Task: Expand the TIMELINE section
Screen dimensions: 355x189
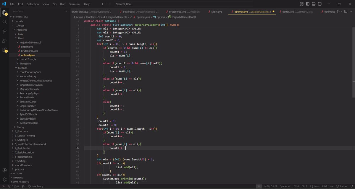Action: tap(40, 178)
